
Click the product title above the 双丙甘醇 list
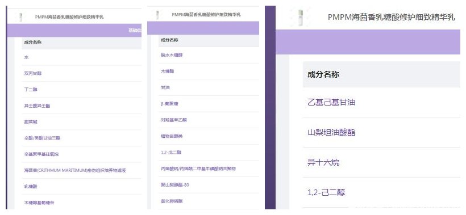[x=69, y=17]
